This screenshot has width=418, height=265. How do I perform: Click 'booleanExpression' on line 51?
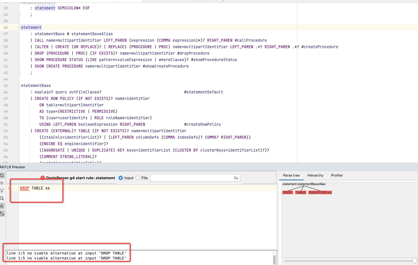[x=98, y=125]
